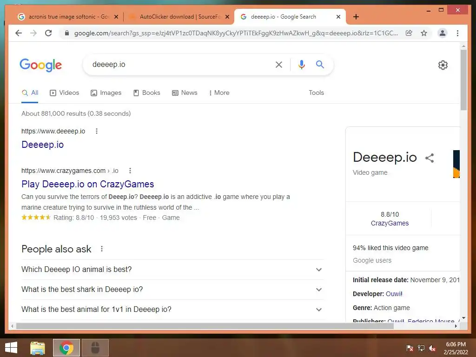Open File Explorer from the taskbar
The width and height of the screenshot is (476, 357).
click(x=38, y=348)
